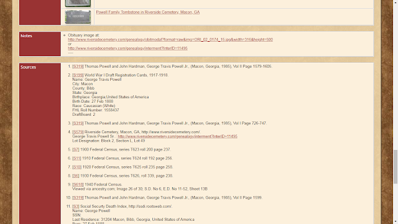Open the interment link in the Notes section
Screen dimensions: 398x224
[x=127, y=49]
